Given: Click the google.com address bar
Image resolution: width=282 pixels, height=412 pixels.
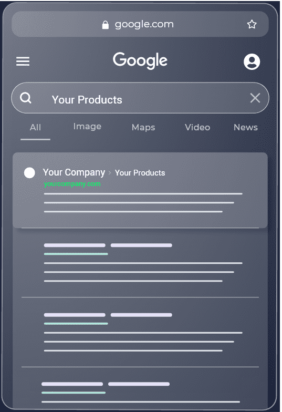Looking at the screenshot, I should click(140, 24).
